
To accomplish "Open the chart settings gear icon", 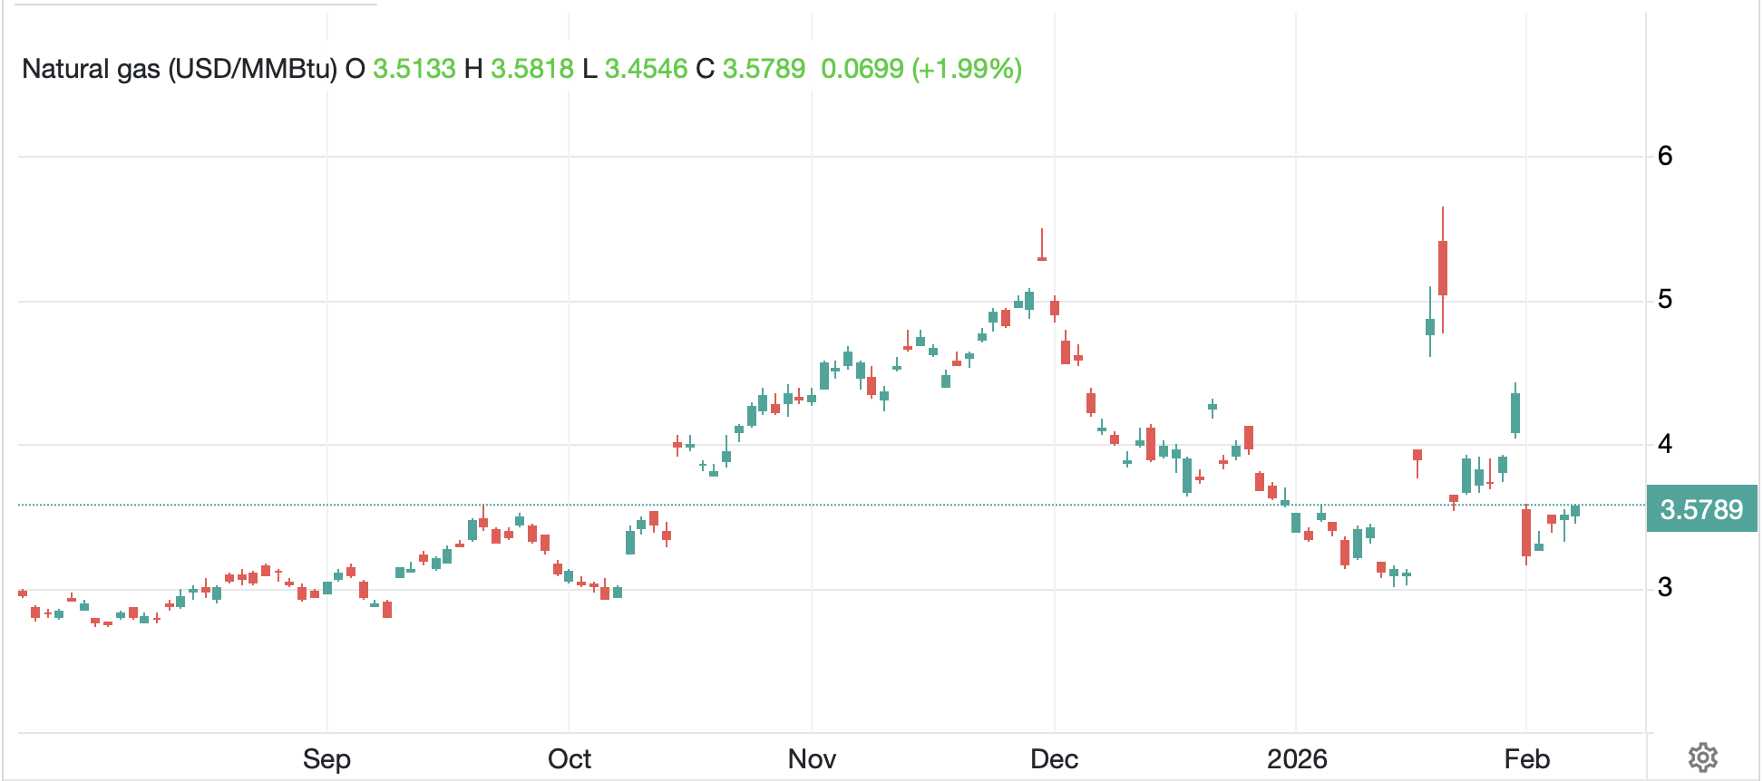I will coord(1702,757).
